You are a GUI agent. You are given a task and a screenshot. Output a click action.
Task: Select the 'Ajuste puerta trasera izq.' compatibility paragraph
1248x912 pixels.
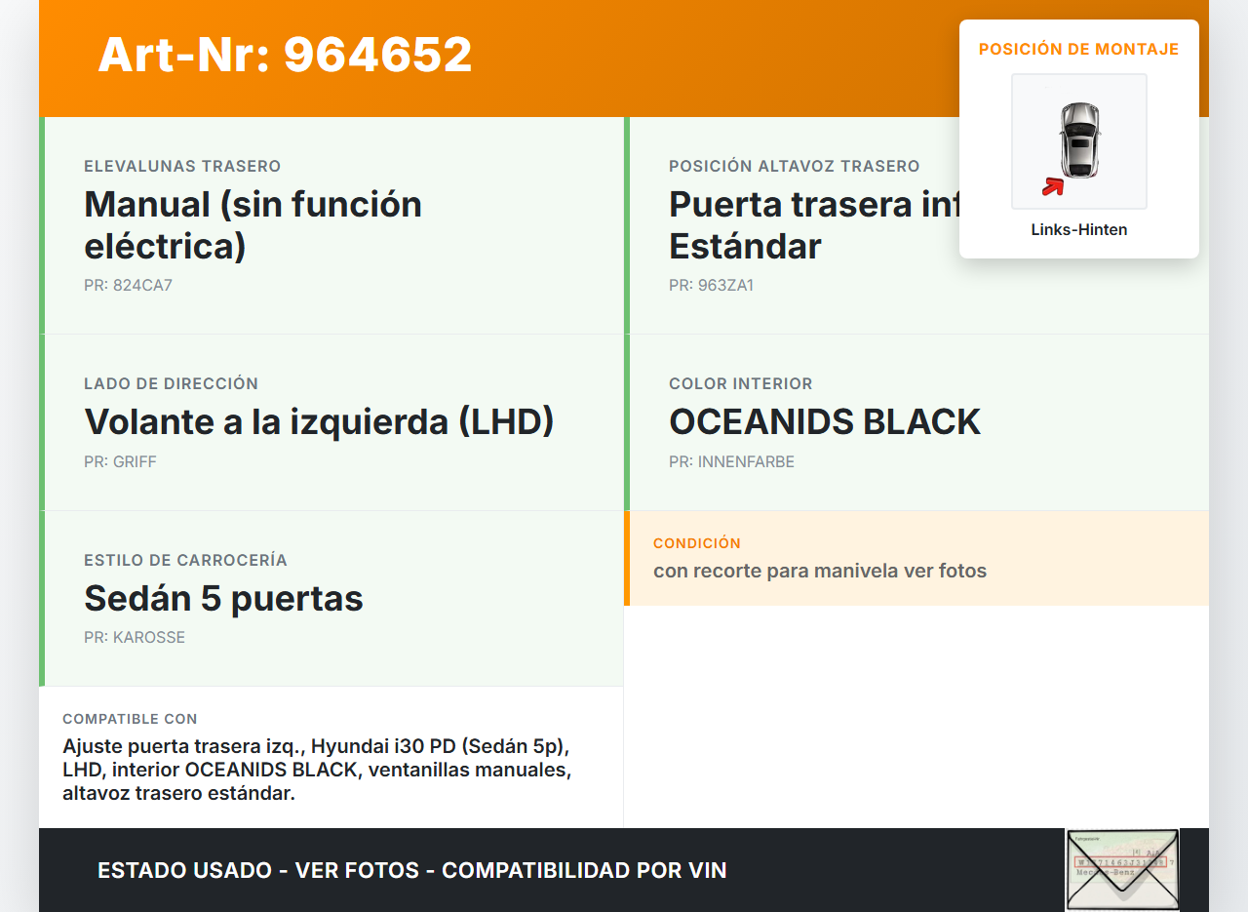[317, 770]
